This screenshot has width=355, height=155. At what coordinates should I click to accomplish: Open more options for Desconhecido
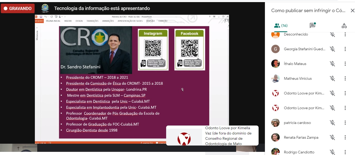[345, 34]
